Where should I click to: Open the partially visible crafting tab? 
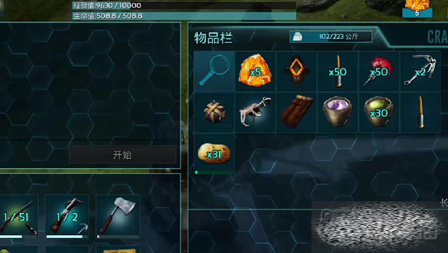[x=437, y=37]
